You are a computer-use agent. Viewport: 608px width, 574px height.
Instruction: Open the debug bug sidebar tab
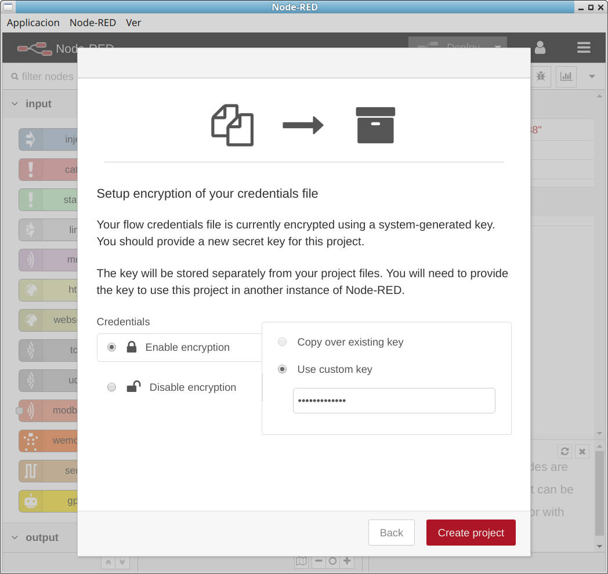[541, 76]
